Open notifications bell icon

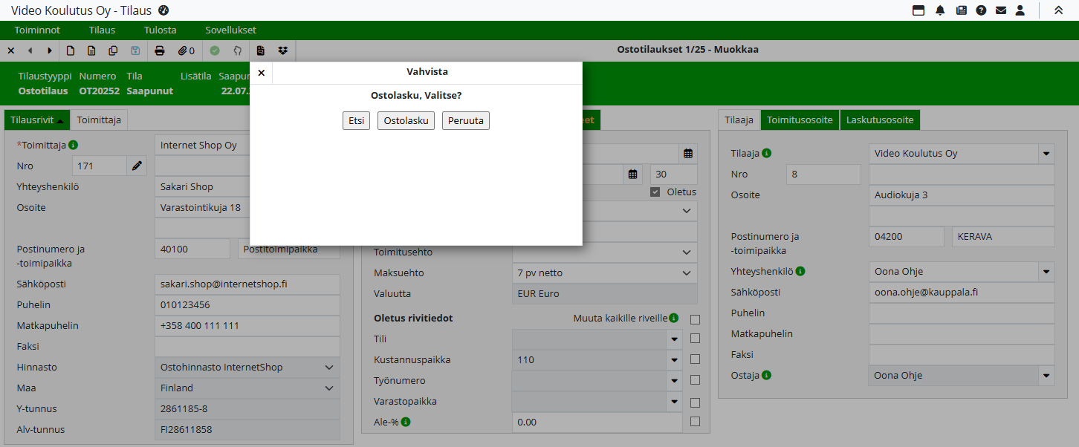click(940, 10)
